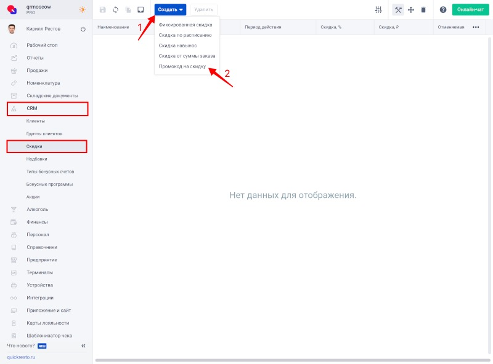The height and width of the screenshot is (364, 493).
Task: Click the copy documents icon
Action: 128,10
